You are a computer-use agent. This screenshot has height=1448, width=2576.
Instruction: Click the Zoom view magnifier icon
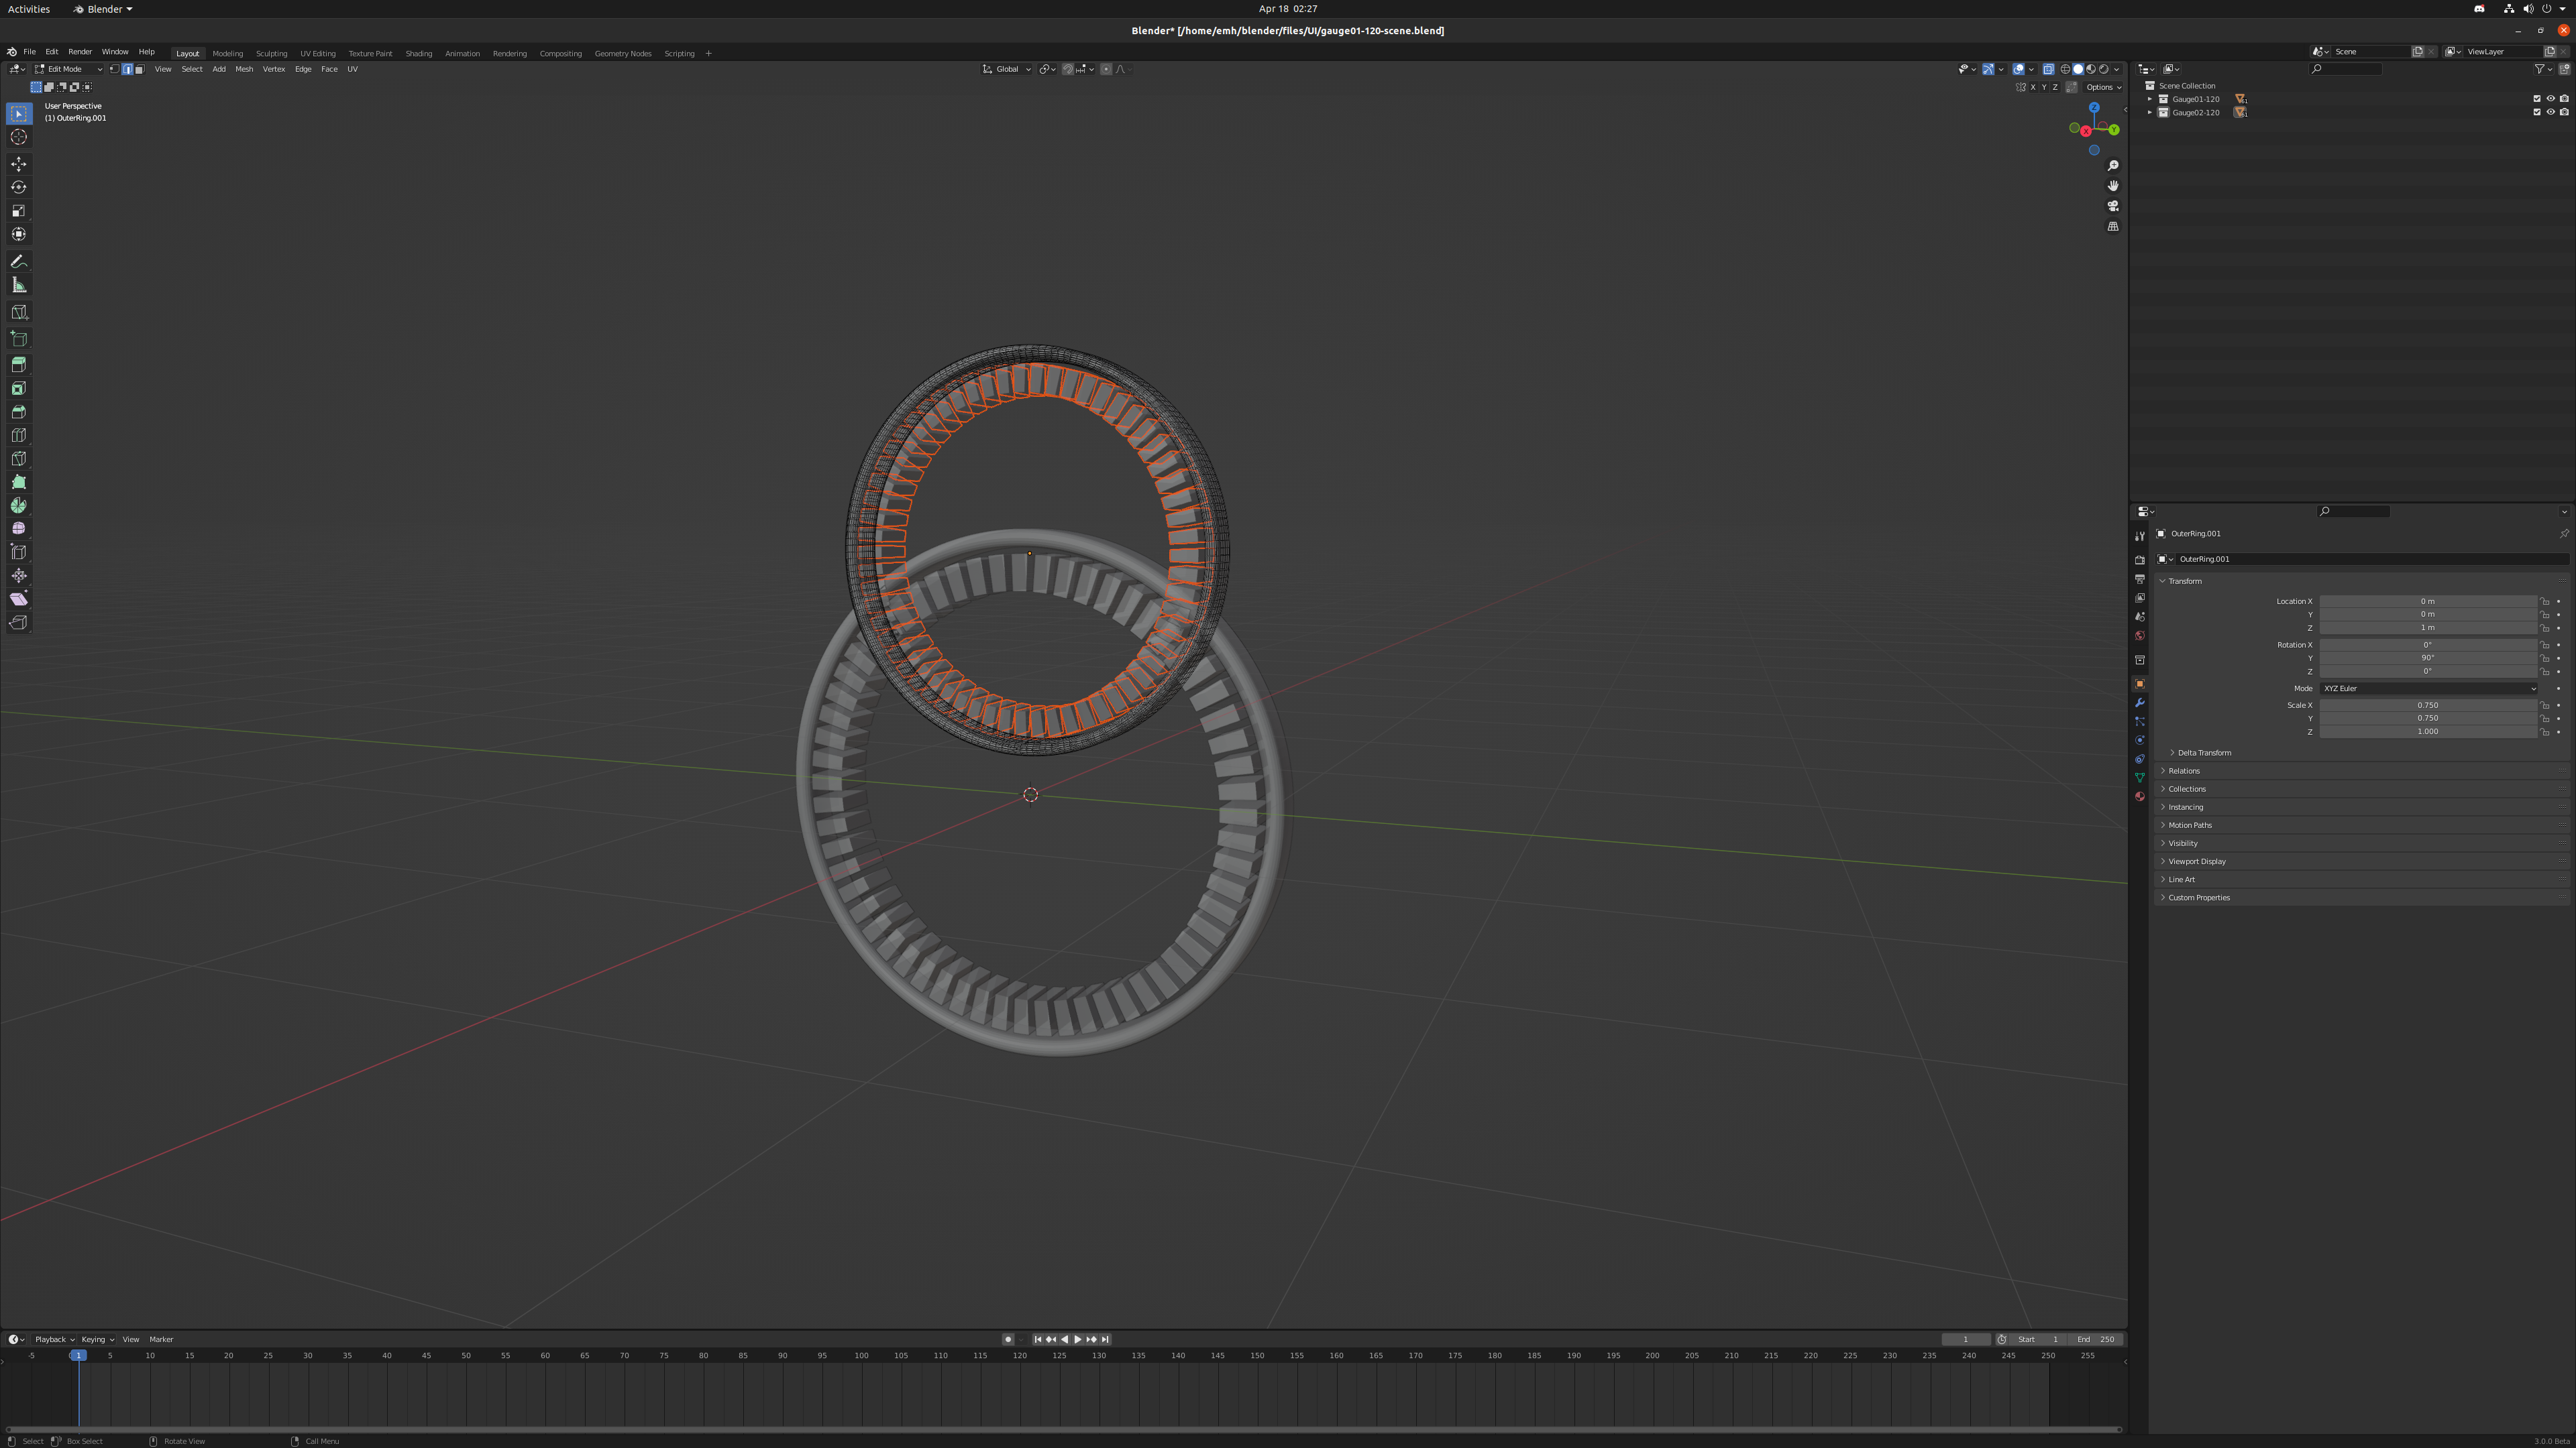pos(2113,166)
